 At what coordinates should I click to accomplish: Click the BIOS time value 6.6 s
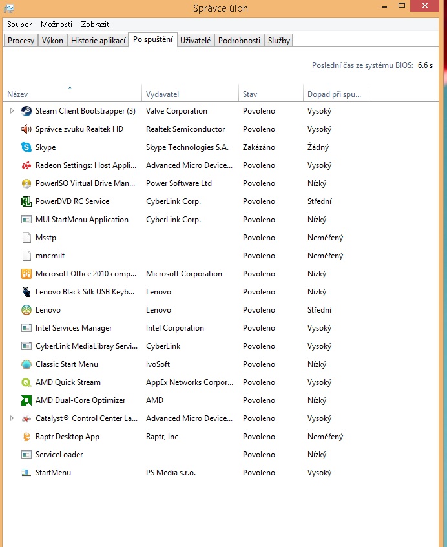(425, 65)
